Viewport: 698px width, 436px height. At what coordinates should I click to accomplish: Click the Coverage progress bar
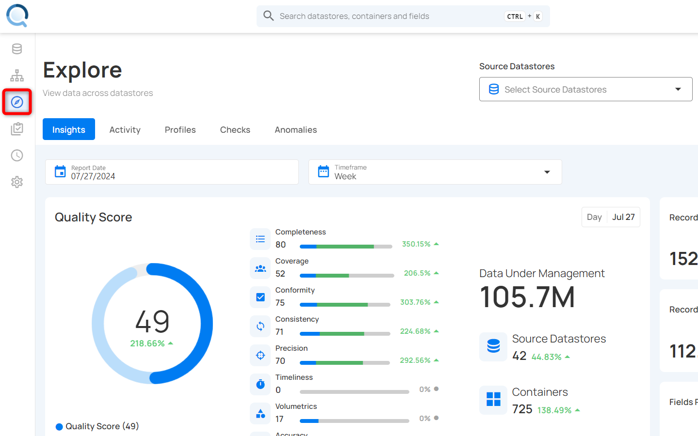tap(347, 276)
